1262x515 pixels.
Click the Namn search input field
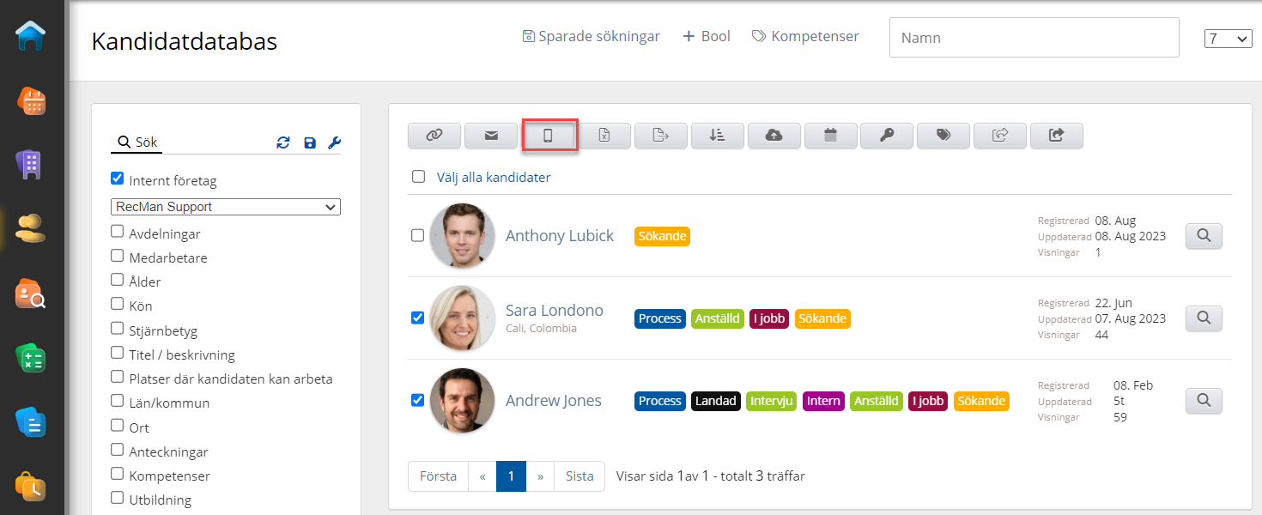pyautogui.click(x=1034, y=38)
